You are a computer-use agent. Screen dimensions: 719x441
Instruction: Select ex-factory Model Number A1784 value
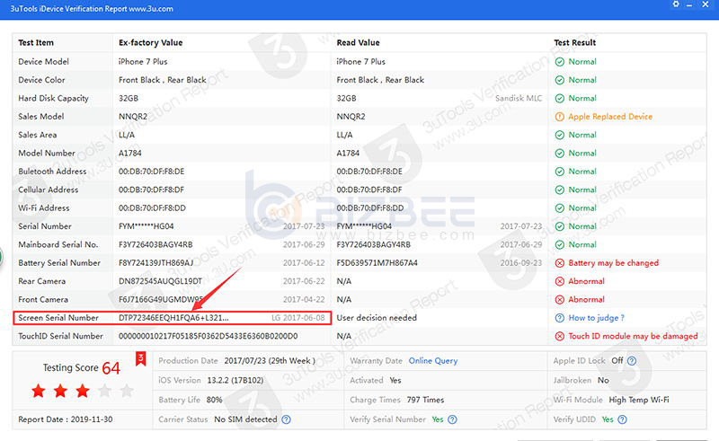click(x=130, y=154)
